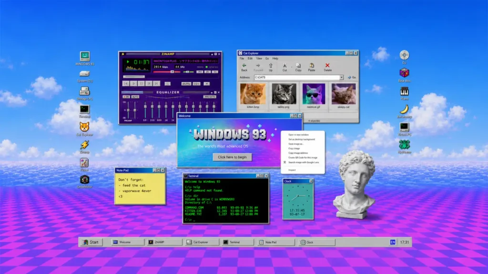Click 'Click here to begin' button
Viewport: 488px width, 274px height.
tap(232, 157)
